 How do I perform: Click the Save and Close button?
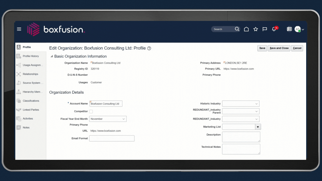(x=279, y=48)
